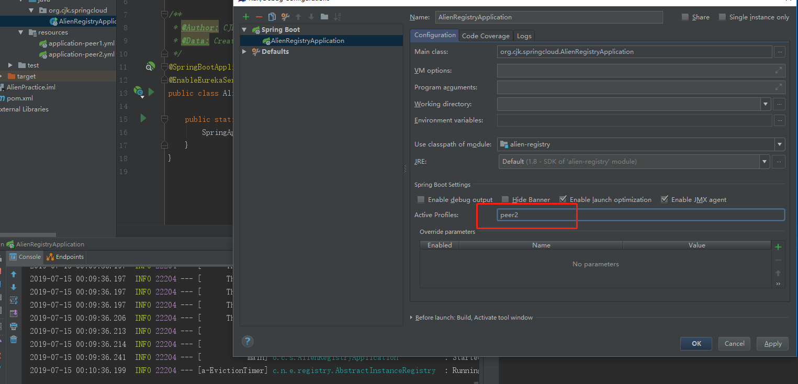Click the move configuration down arrow
Image resolution: width=798 pixels, height=384 pixels.
tap(311, 17)
